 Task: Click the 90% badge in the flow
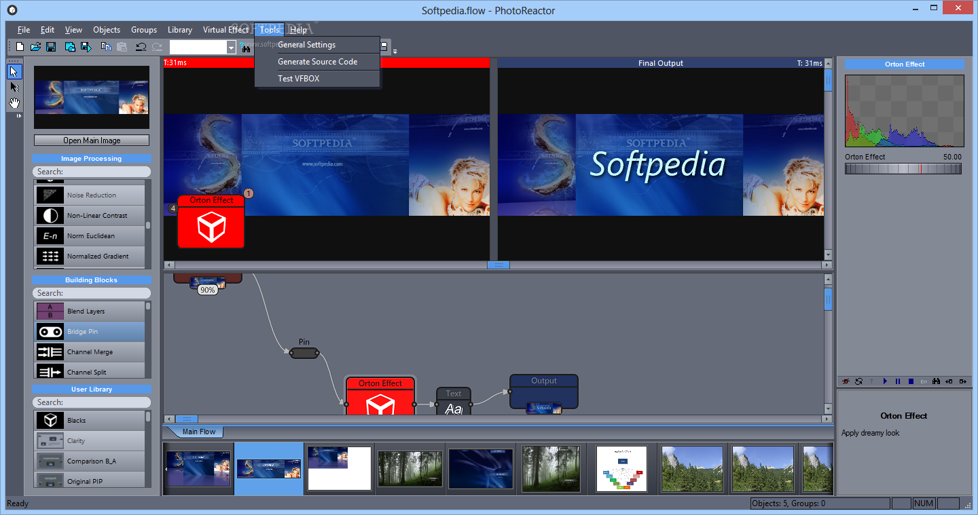click(207, 290)
